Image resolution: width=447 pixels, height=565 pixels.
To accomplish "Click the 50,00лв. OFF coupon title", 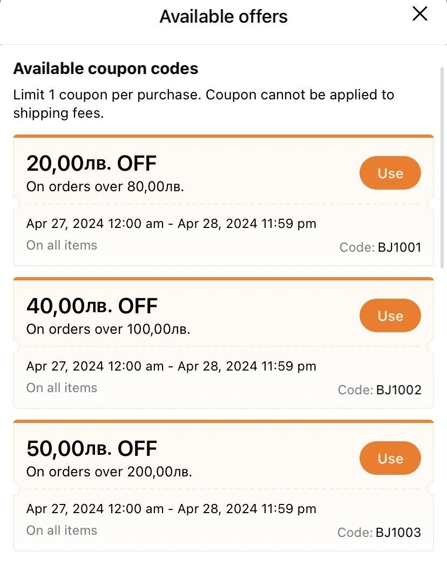I will tap(91, 448).
